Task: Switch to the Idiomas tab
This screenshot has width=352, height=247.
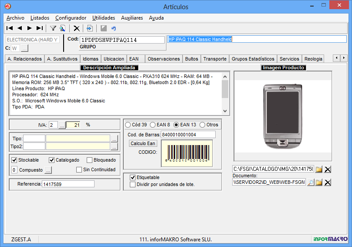Action: [91, 59]
